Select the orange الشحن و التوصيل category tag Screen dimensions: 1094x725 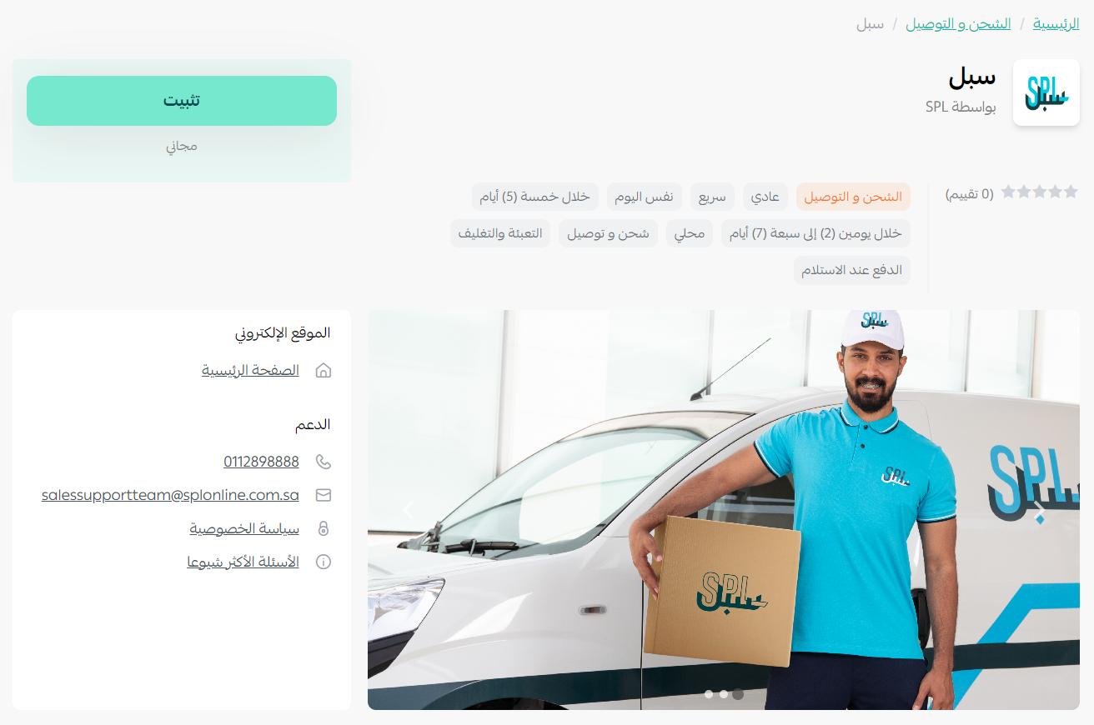(x=853, y=197)
